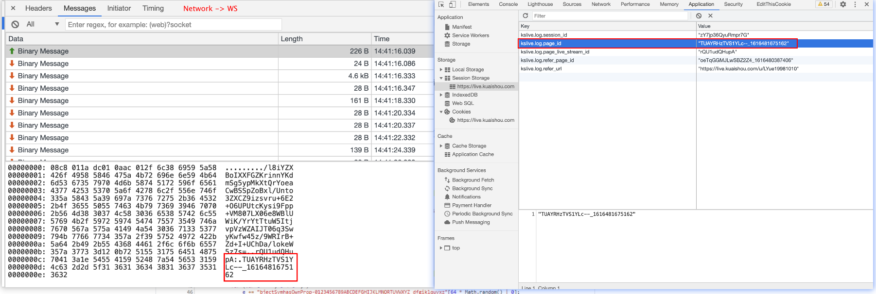The image size is (876, 294).
Task: Collapse the Cookies tree node
Action: tap(441, 112)
